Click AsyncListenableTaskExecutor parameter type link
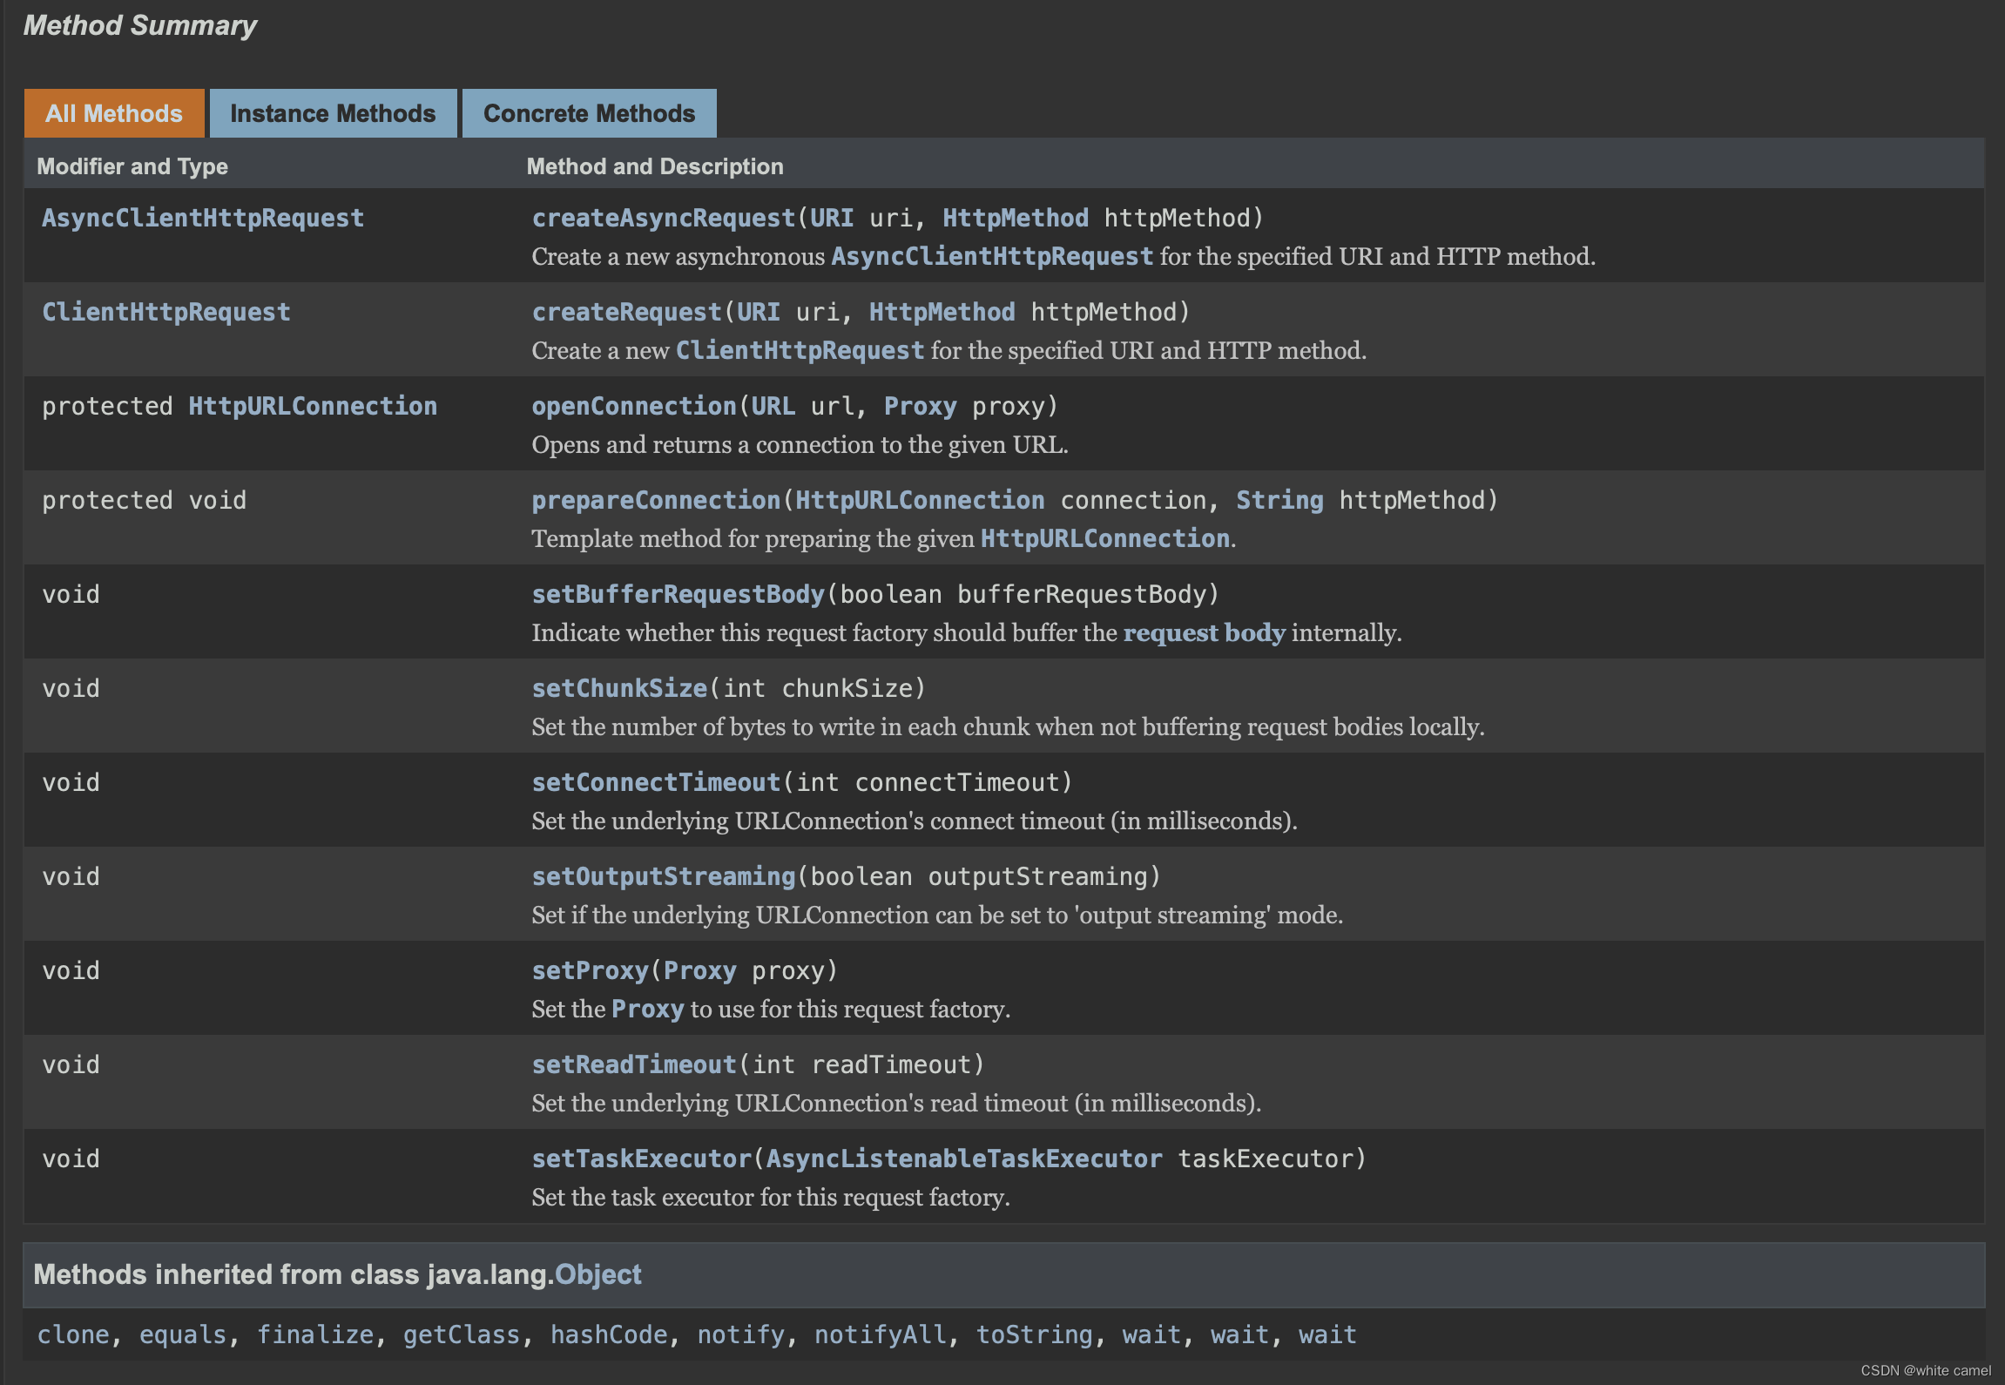 click(964, 1159)
